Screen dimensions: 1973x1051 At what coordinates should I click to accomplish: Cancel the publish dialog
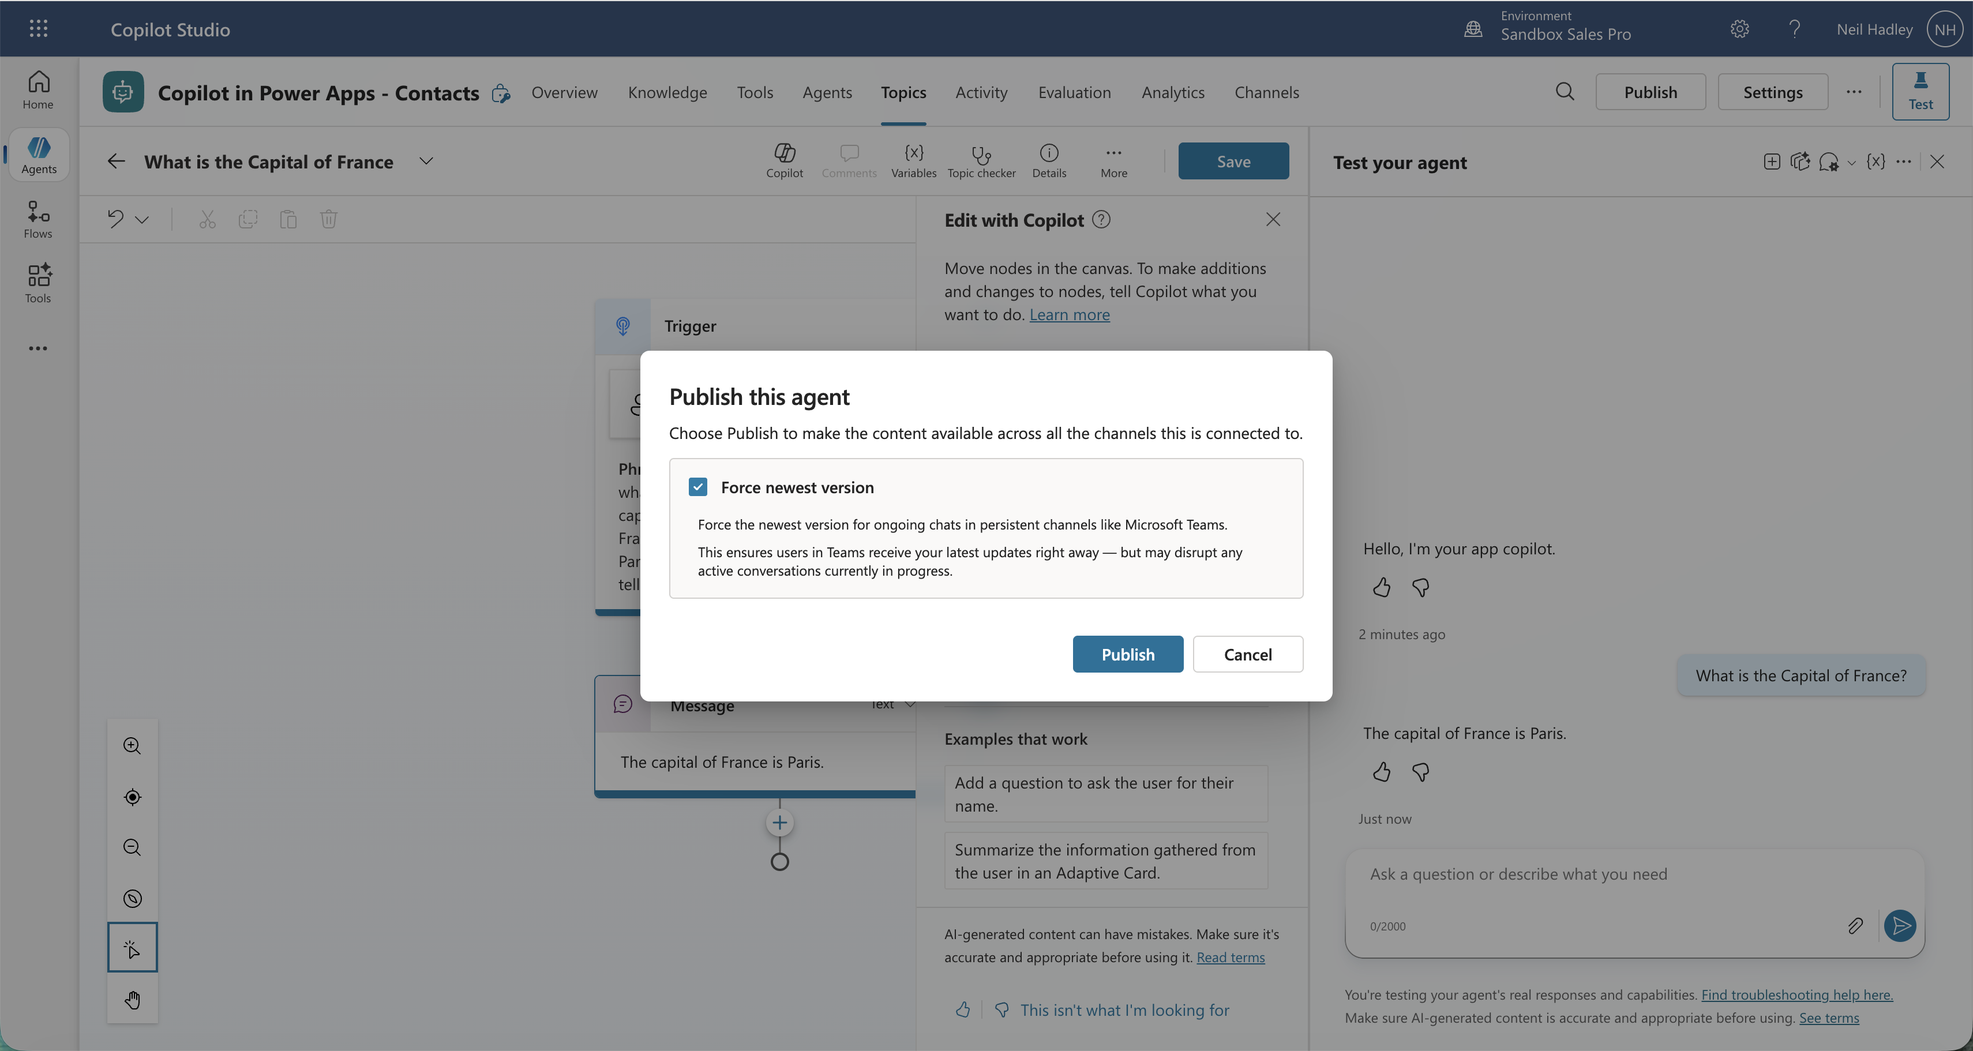[x=1248, y=654]
